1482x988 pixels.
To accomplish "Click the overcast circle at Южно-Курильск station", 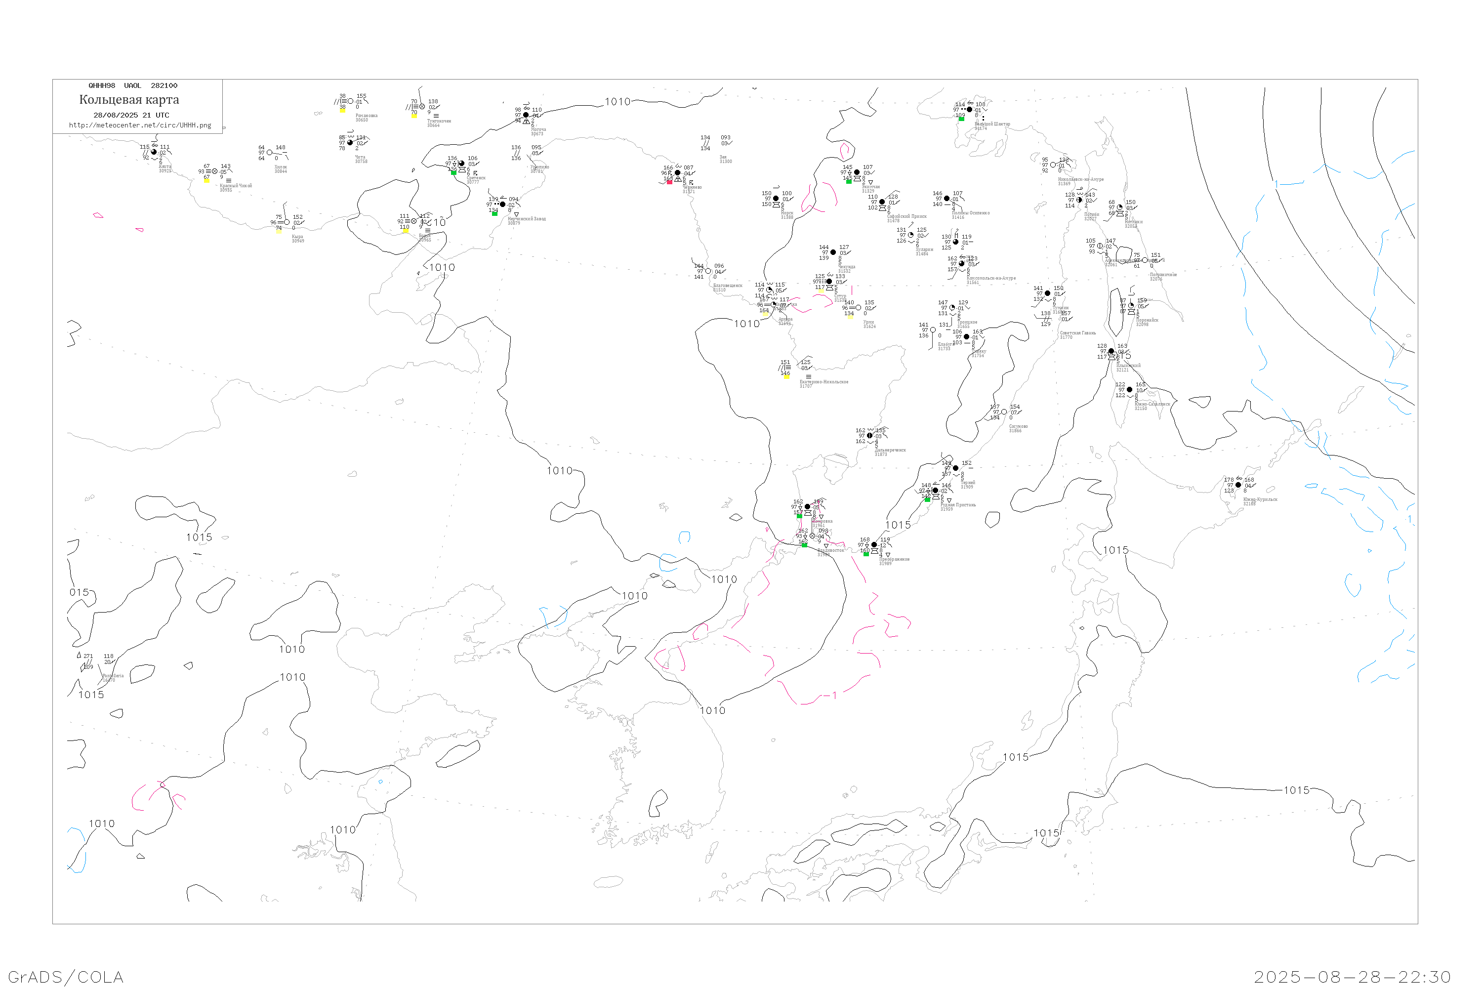I will [x=1238, y=485].
